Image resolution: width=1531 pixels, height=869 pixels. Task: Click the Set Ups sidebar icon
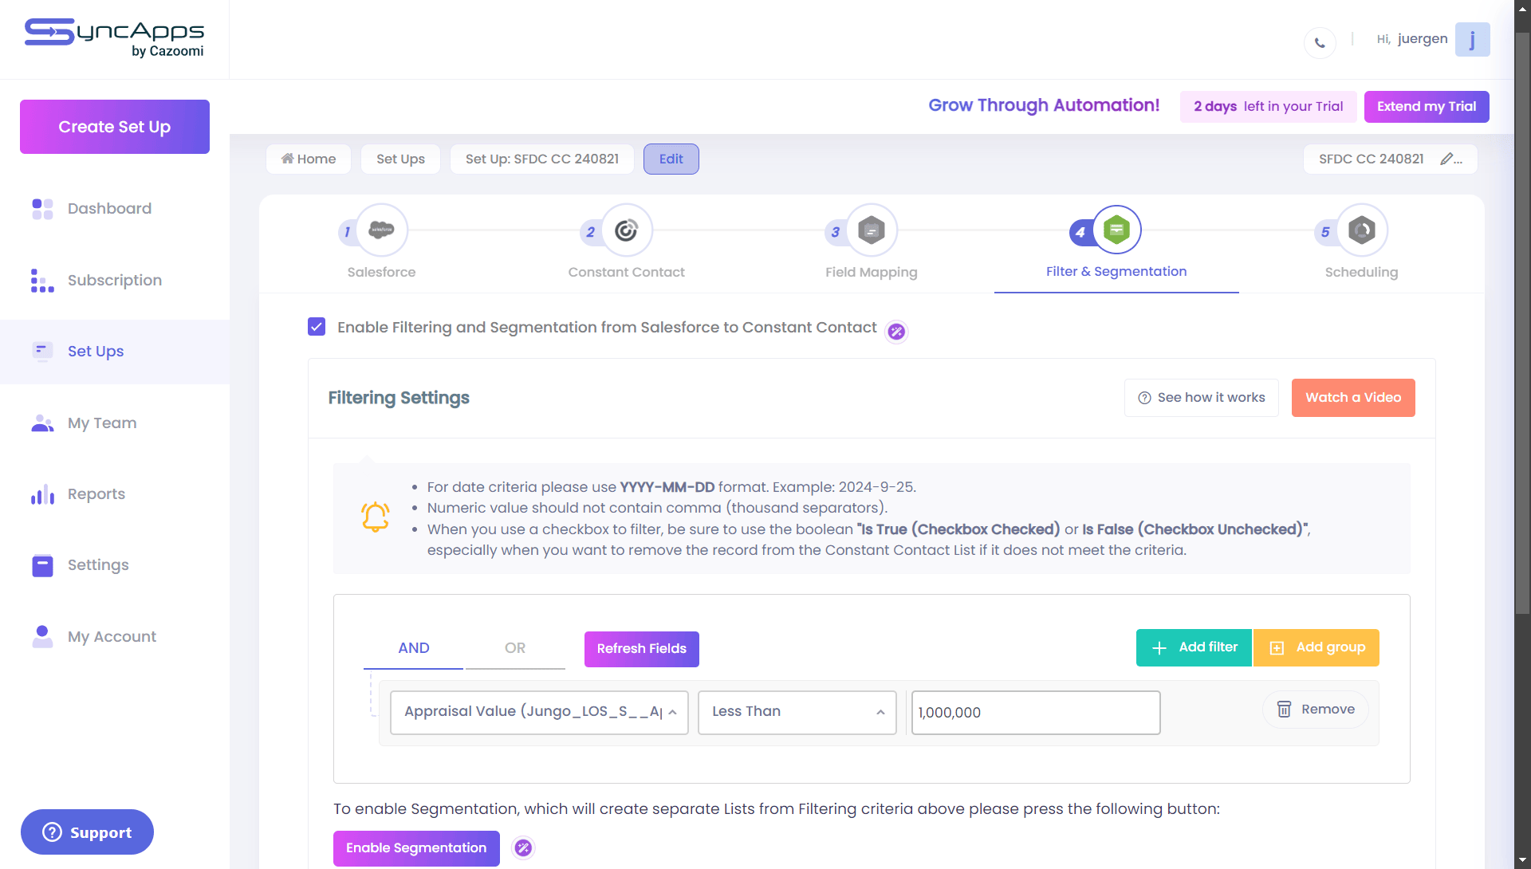tap(42, 352)
